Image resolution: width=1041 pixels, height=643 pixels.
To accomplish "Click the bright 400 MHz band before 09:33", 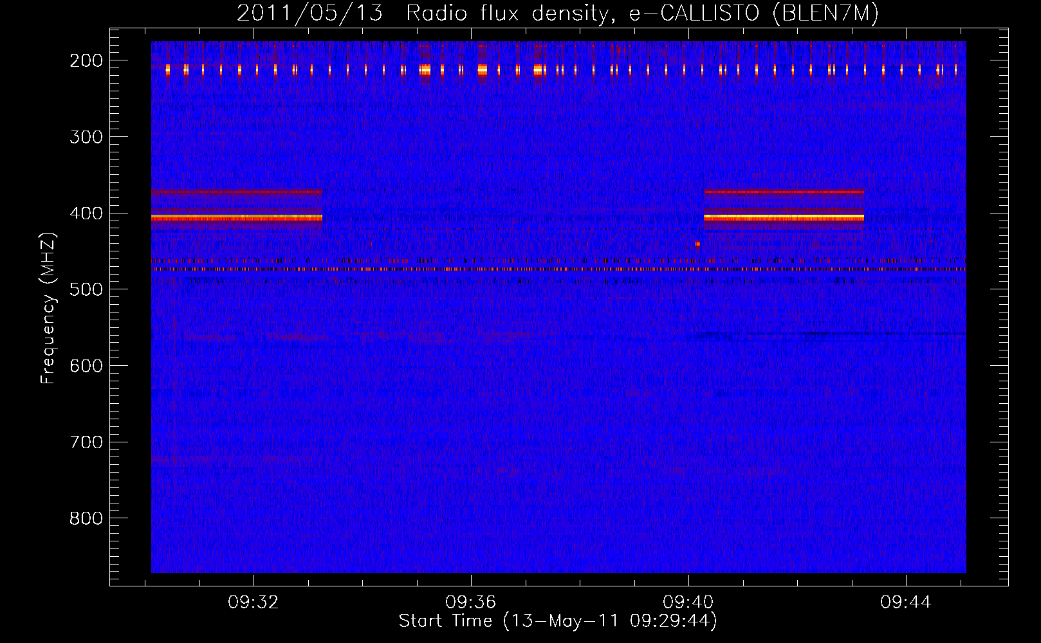I will [x=237, y=218].
